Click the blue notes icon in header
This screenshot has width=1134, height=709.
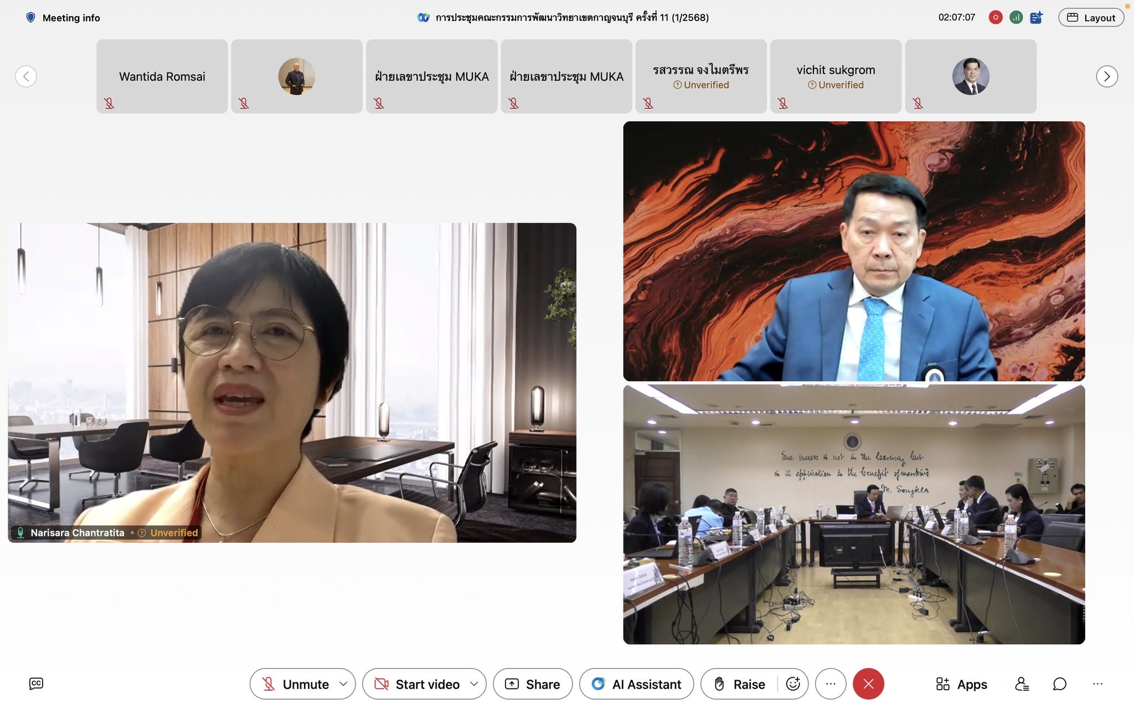pos(1036,17)
